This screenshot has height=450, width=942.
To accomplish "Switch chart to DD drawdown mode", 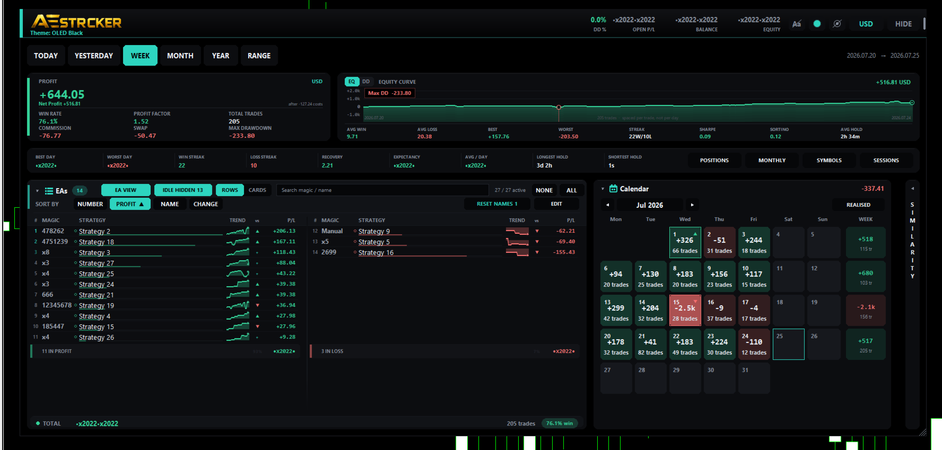I will 366,82.
